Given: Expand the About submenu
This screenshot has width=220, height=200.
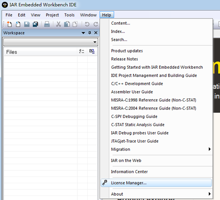Looking at the screenshot, I should 156,194.
